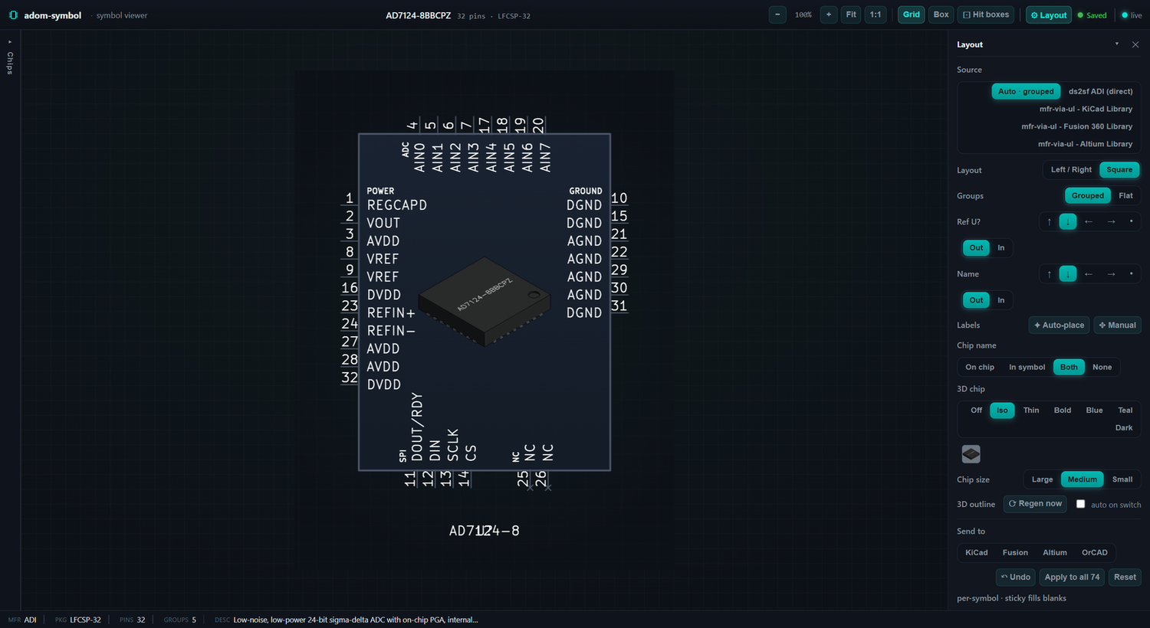The width and height of the screenshot is (1150, 628).
Task: Select Teal 3D chip color
Action: (x=1125, y=410)
